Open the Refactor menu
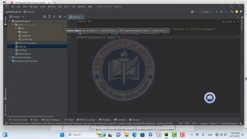This screenshot has height=139, width=247. 52,7
